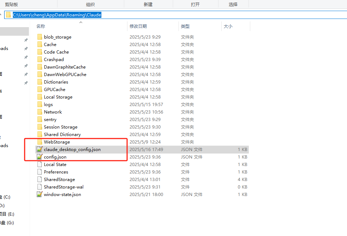Screen dimensions: 347x236
Task: Click the GPUCache folder icon
Action: tap(40, 90)
